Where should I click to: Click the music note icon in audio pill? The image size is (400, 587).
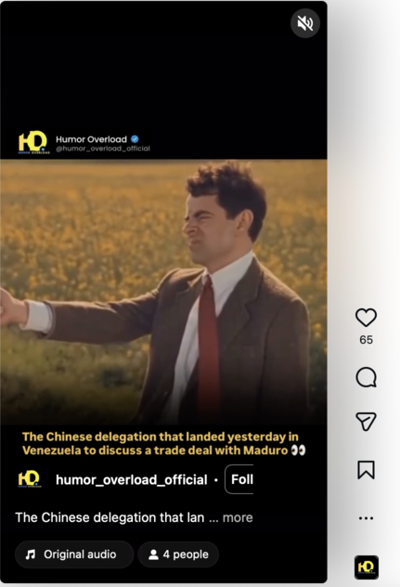[x=31, y=554]
